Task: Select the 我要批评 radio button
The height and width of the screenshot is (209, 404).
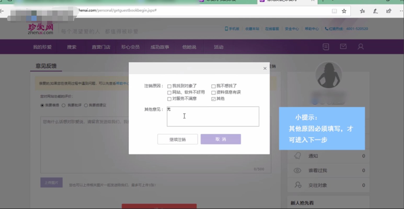Action: click(63, 105)
